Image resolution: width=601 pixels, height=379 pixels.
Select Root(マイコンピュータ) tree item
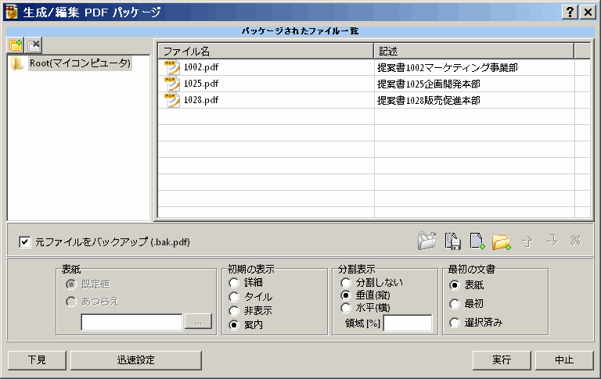80,63
